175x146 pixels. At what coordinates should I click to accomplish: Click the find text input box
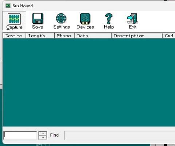tap(20, 135)
